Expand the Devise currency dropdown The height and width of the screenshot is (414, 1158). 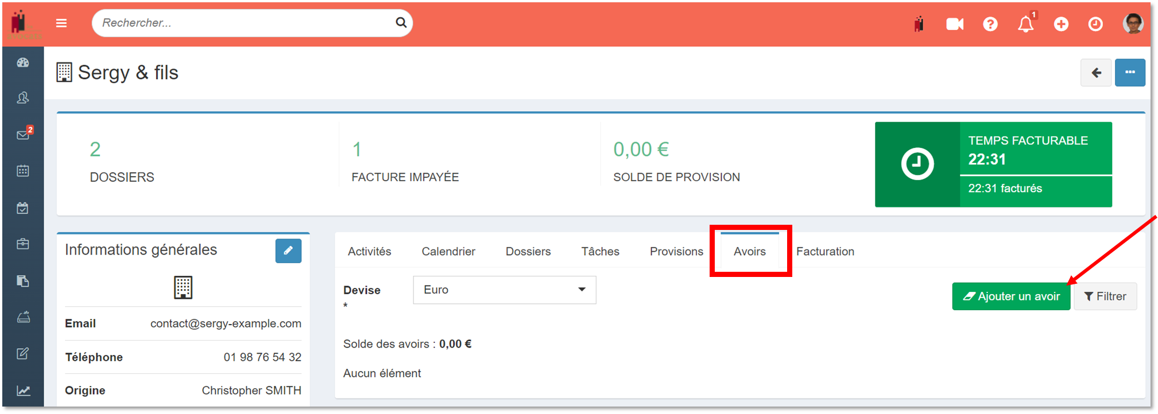(x=504, y=290)
